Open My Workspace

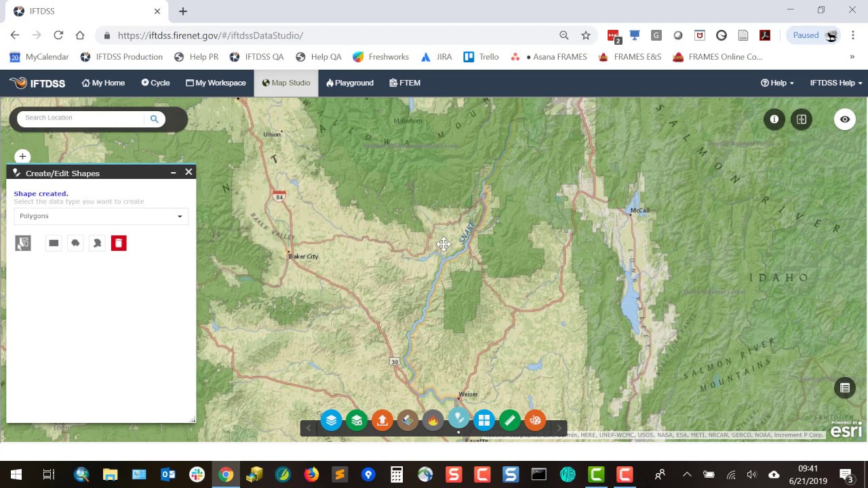point(216,83)
